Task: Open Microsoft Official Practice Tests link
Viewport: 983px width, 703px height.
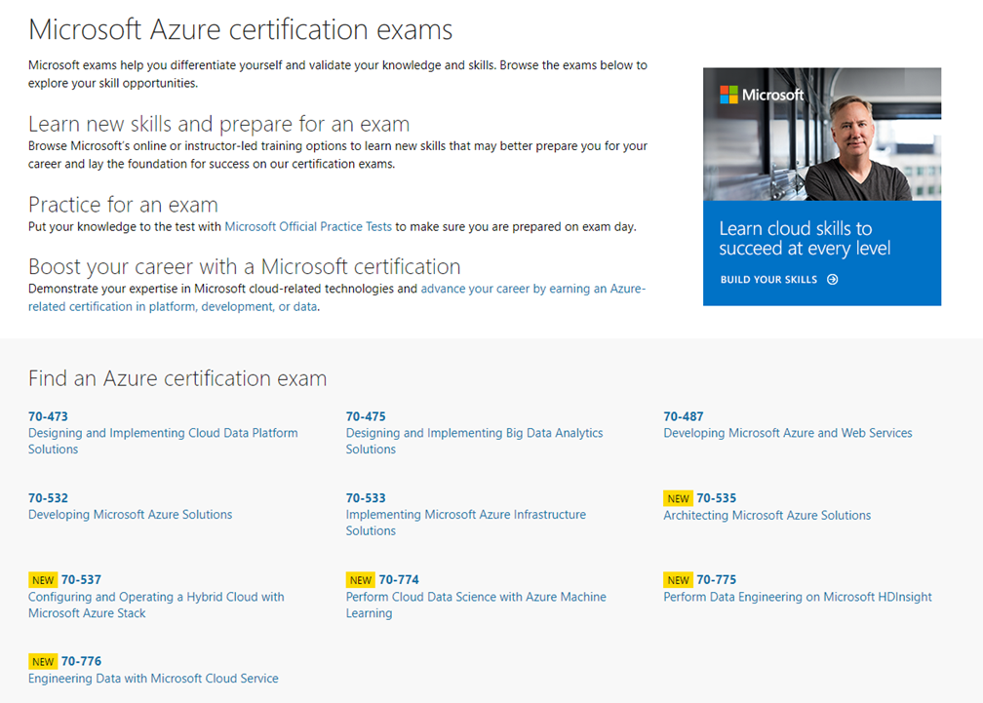Action: coord(308,227)
